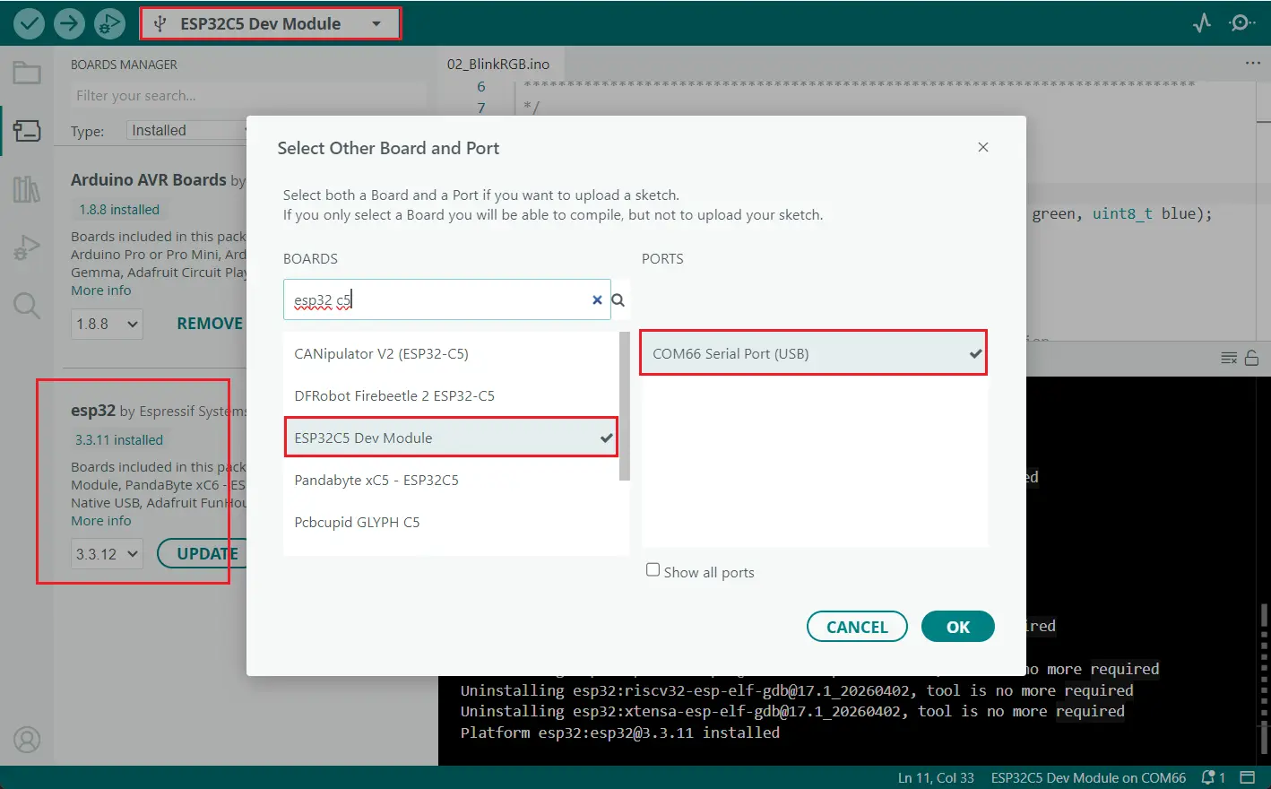The height and width of the screenshot is (789, 1271).
Task: Select Pandabyte xC5 - ESP32C5 board
Action: [x=452, y=480]
